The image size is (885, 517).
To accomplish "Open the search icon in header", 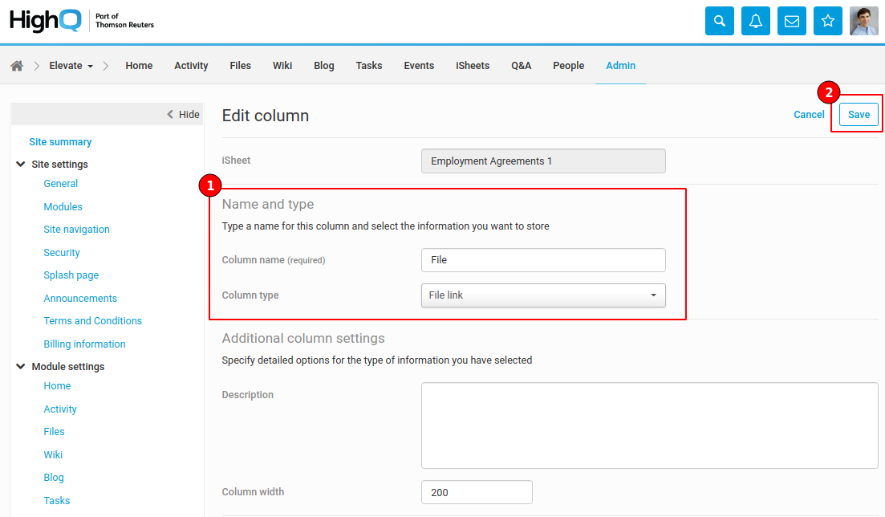I will click(x=719, y=21).
